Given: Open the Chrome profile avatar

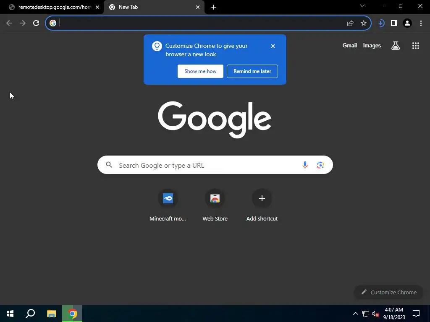Looking at the screenshot, I should 407,23.
